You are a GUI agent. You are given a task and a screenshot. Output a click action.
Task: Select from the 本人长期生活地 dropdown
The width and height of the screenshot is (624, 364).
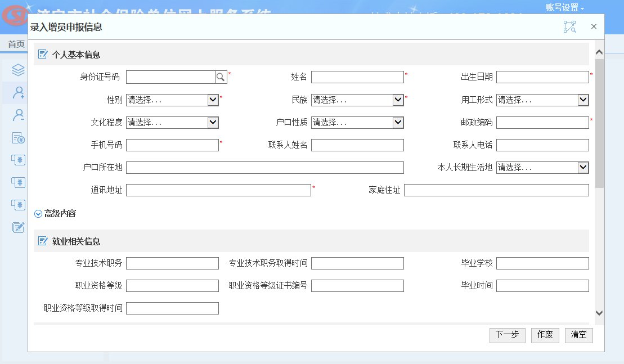click(x=542, y=168)
